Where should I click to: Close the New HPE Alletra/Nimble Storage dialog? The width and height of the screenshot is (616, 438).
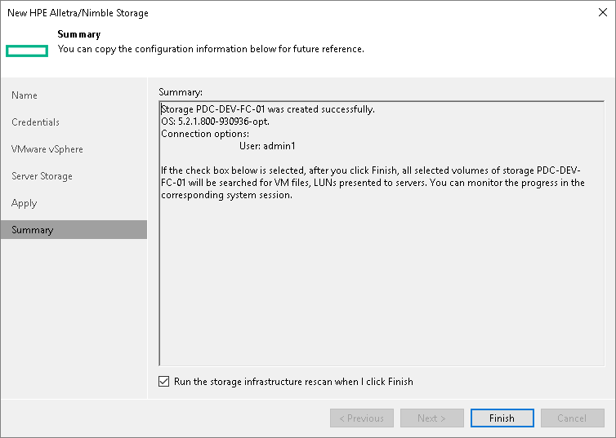(x=603, y=12)
